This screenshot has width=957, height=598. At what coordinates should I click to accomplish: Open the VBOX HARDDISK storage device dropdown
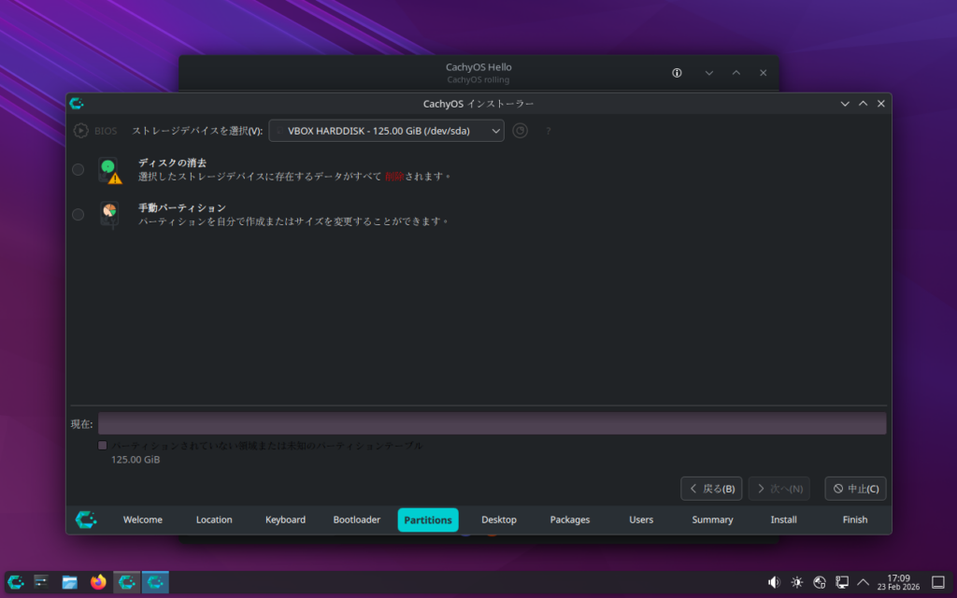coord(386,131)
